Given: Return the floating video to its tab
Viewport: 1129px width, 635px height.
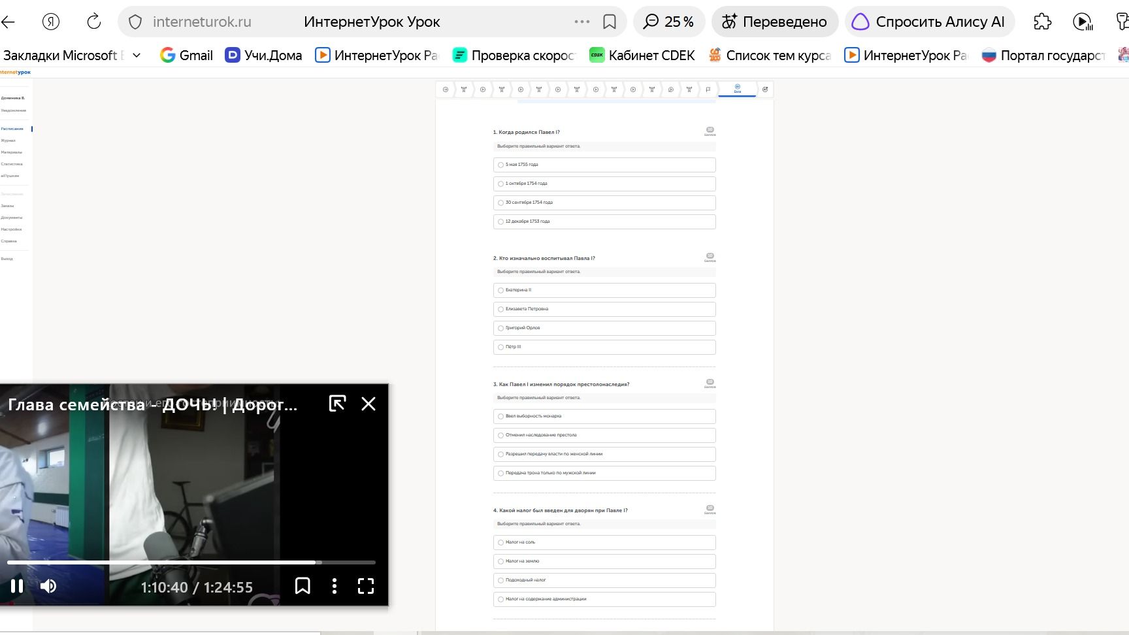Looking at the screenshot, I should (x=337, y=404).
